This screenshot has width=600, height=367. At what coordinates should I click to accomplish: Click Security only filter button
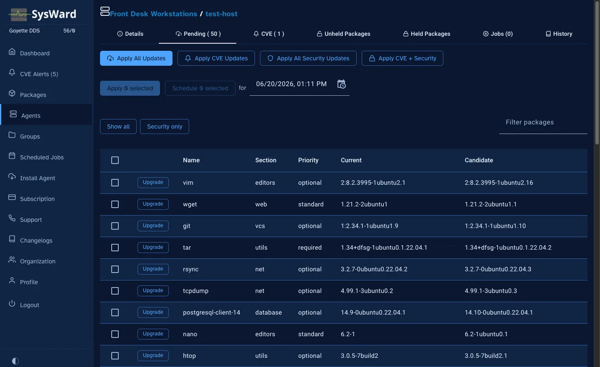tap(165, 127)
